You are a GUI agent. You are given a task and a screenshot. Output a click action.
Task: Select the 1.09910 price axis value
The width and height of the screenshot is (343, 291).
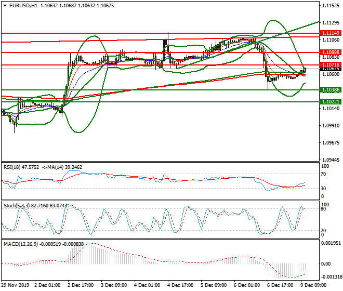point(331,126)
